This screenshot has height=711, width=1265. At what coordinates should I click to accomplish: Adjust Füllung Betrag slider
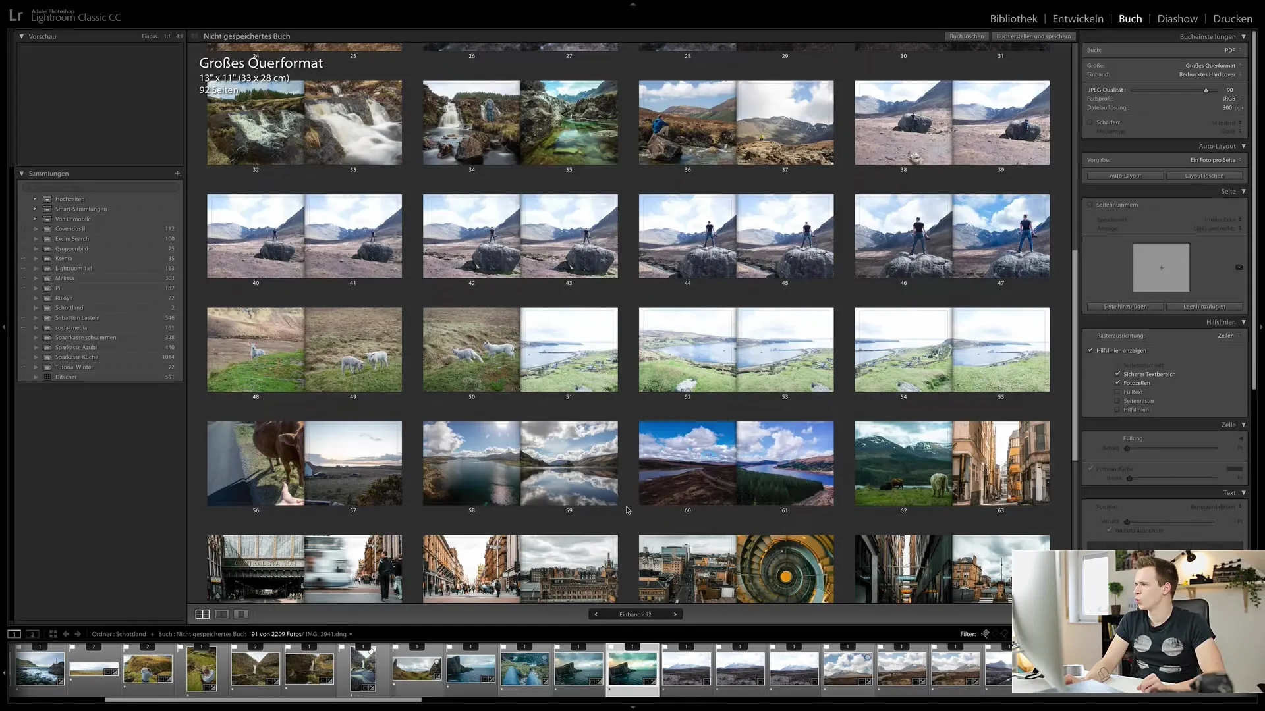tap(1127, 448)
